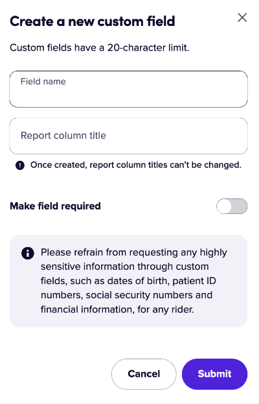Click the 20-character limit description text

coord(99,48)
